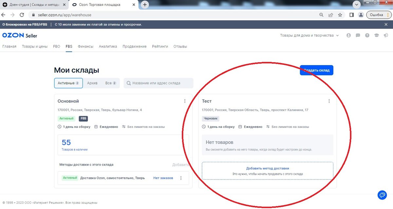The width and height of the screenshot is (393, 209).
Task: Click Доставка Ozon, самостоятельно, Тверь text
Action: click(x=112, y=178)
